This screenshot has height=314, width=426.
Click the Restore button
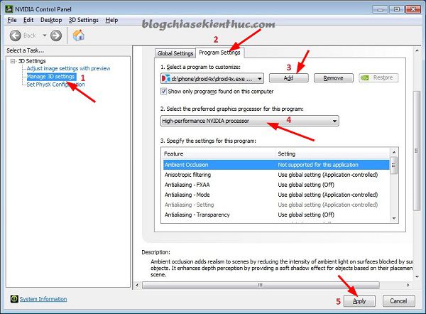pos(378,77)
